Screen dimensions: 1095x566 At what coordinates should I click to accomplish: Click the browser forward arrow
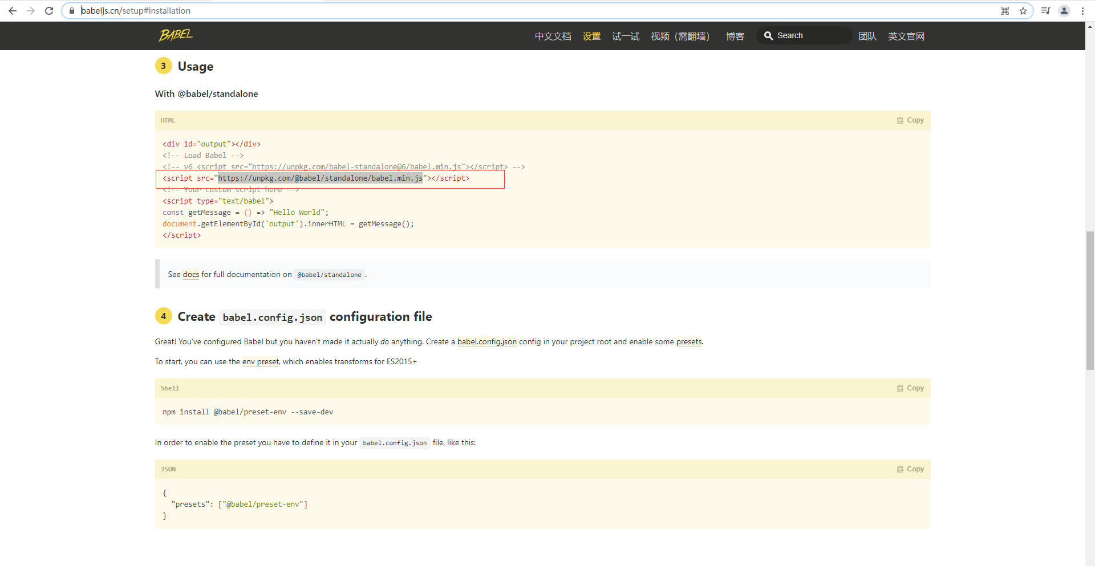click(x=31, y=11)
